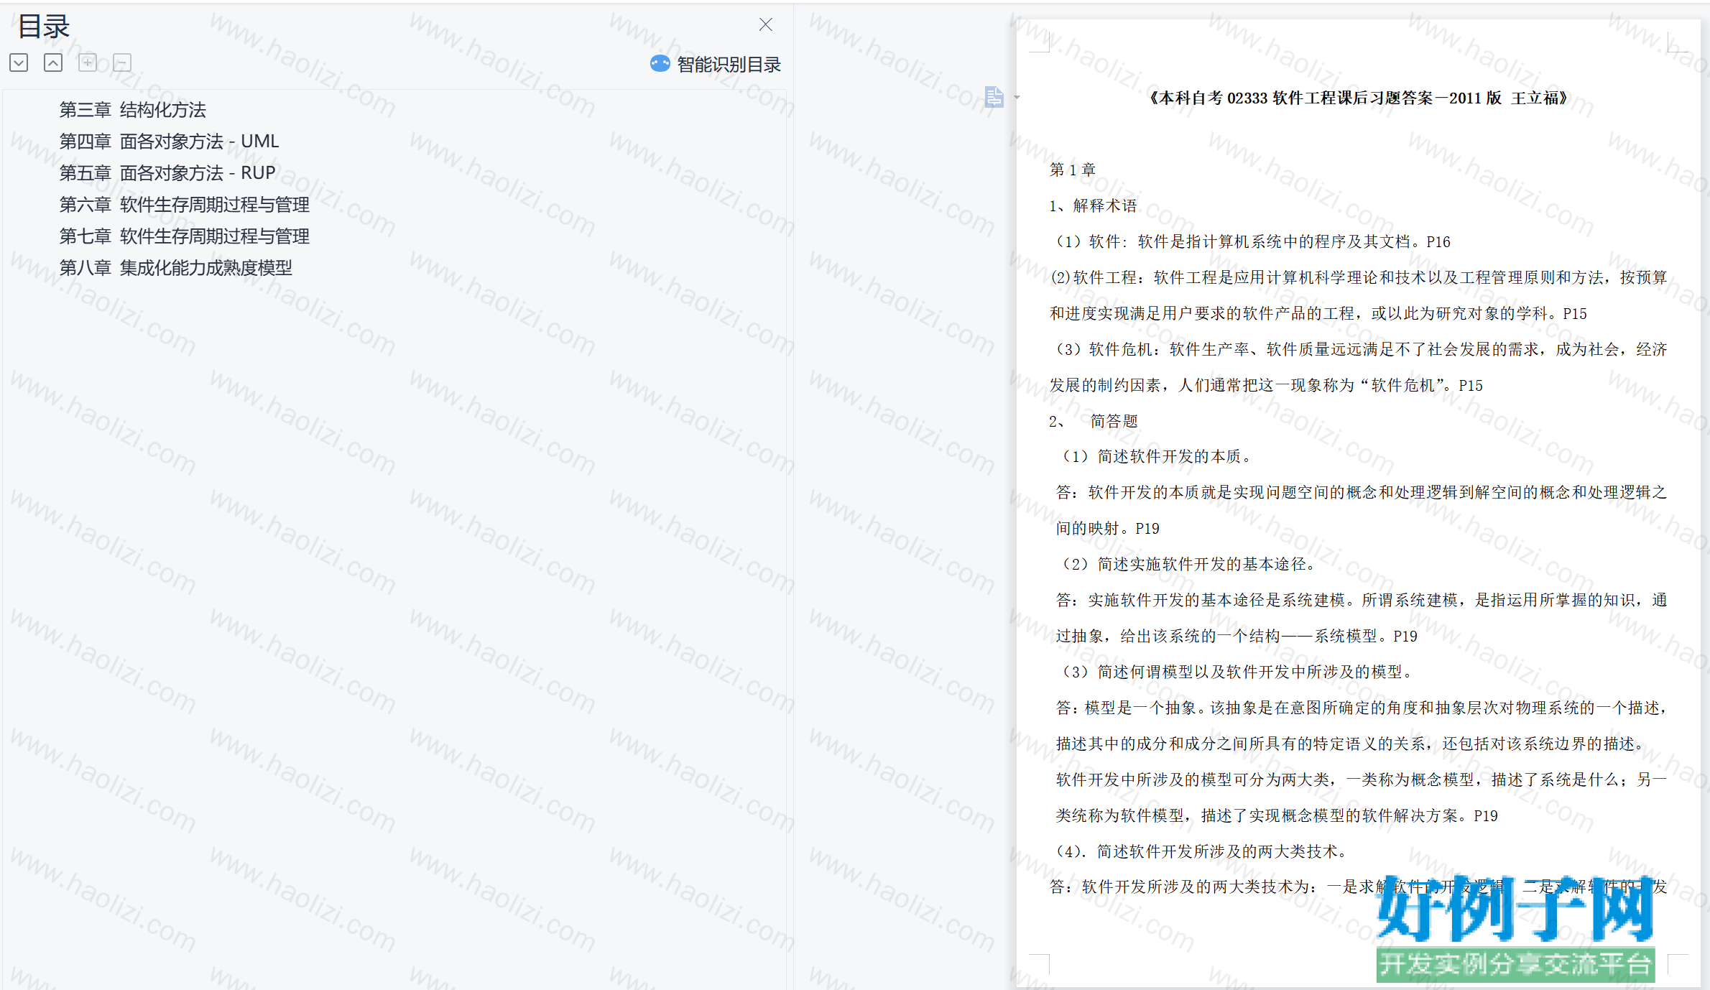Jump to 第四章 面各对象方法 - UML
Viewport: 1710px width, 990px height.
click(x=169, y=142)
